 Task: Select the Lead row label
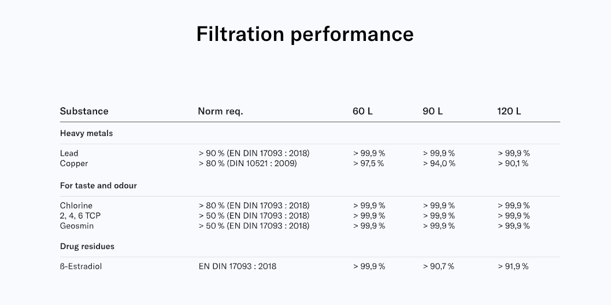coord(69,153)
